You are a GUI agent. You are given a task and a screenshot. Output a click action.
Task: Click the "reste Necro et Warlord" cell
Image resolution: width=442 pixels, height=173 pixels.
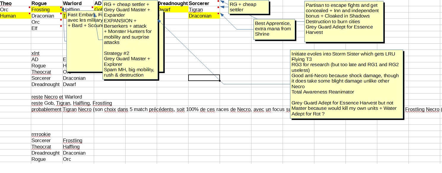(56, 97)
